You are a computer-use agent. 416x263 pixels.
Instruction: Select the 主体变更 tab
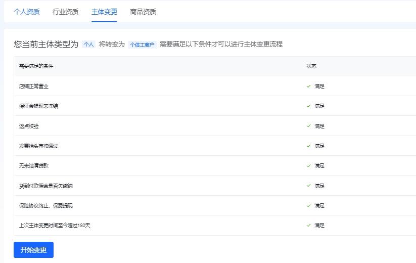(104, 12)
